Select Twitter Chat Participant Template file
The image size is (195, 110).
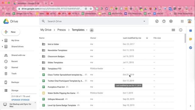tap(106, 81)
